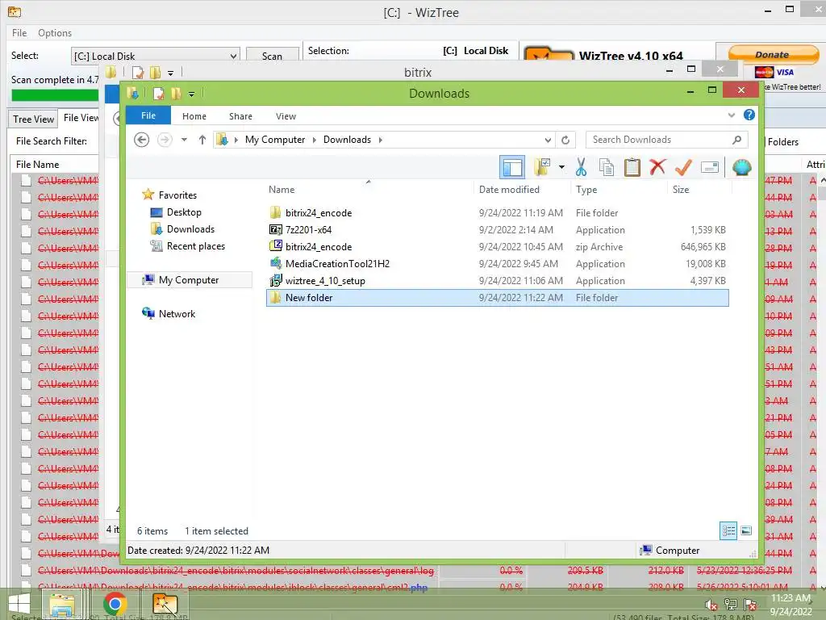Open Customize Quick Access Toolbar dropdown in bitrix window
The height and width of the screenshot is (620, 826).
(x=170, y=73)
